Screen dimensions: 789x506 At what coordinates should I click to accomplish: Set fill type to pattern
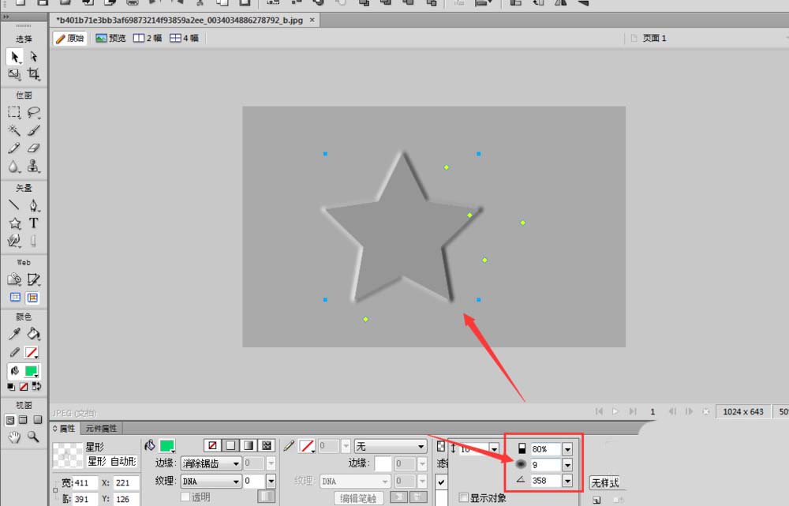(x=267, y=445)
